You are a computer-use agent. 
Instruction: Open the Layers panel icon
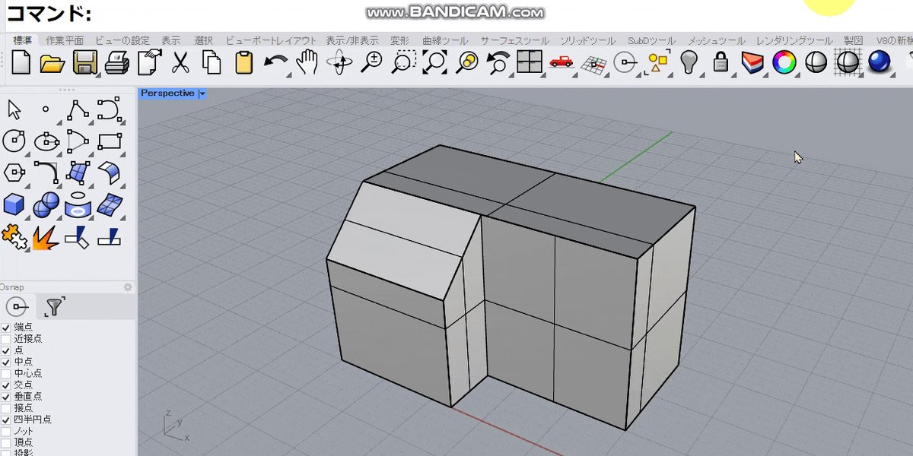[752, 62]
